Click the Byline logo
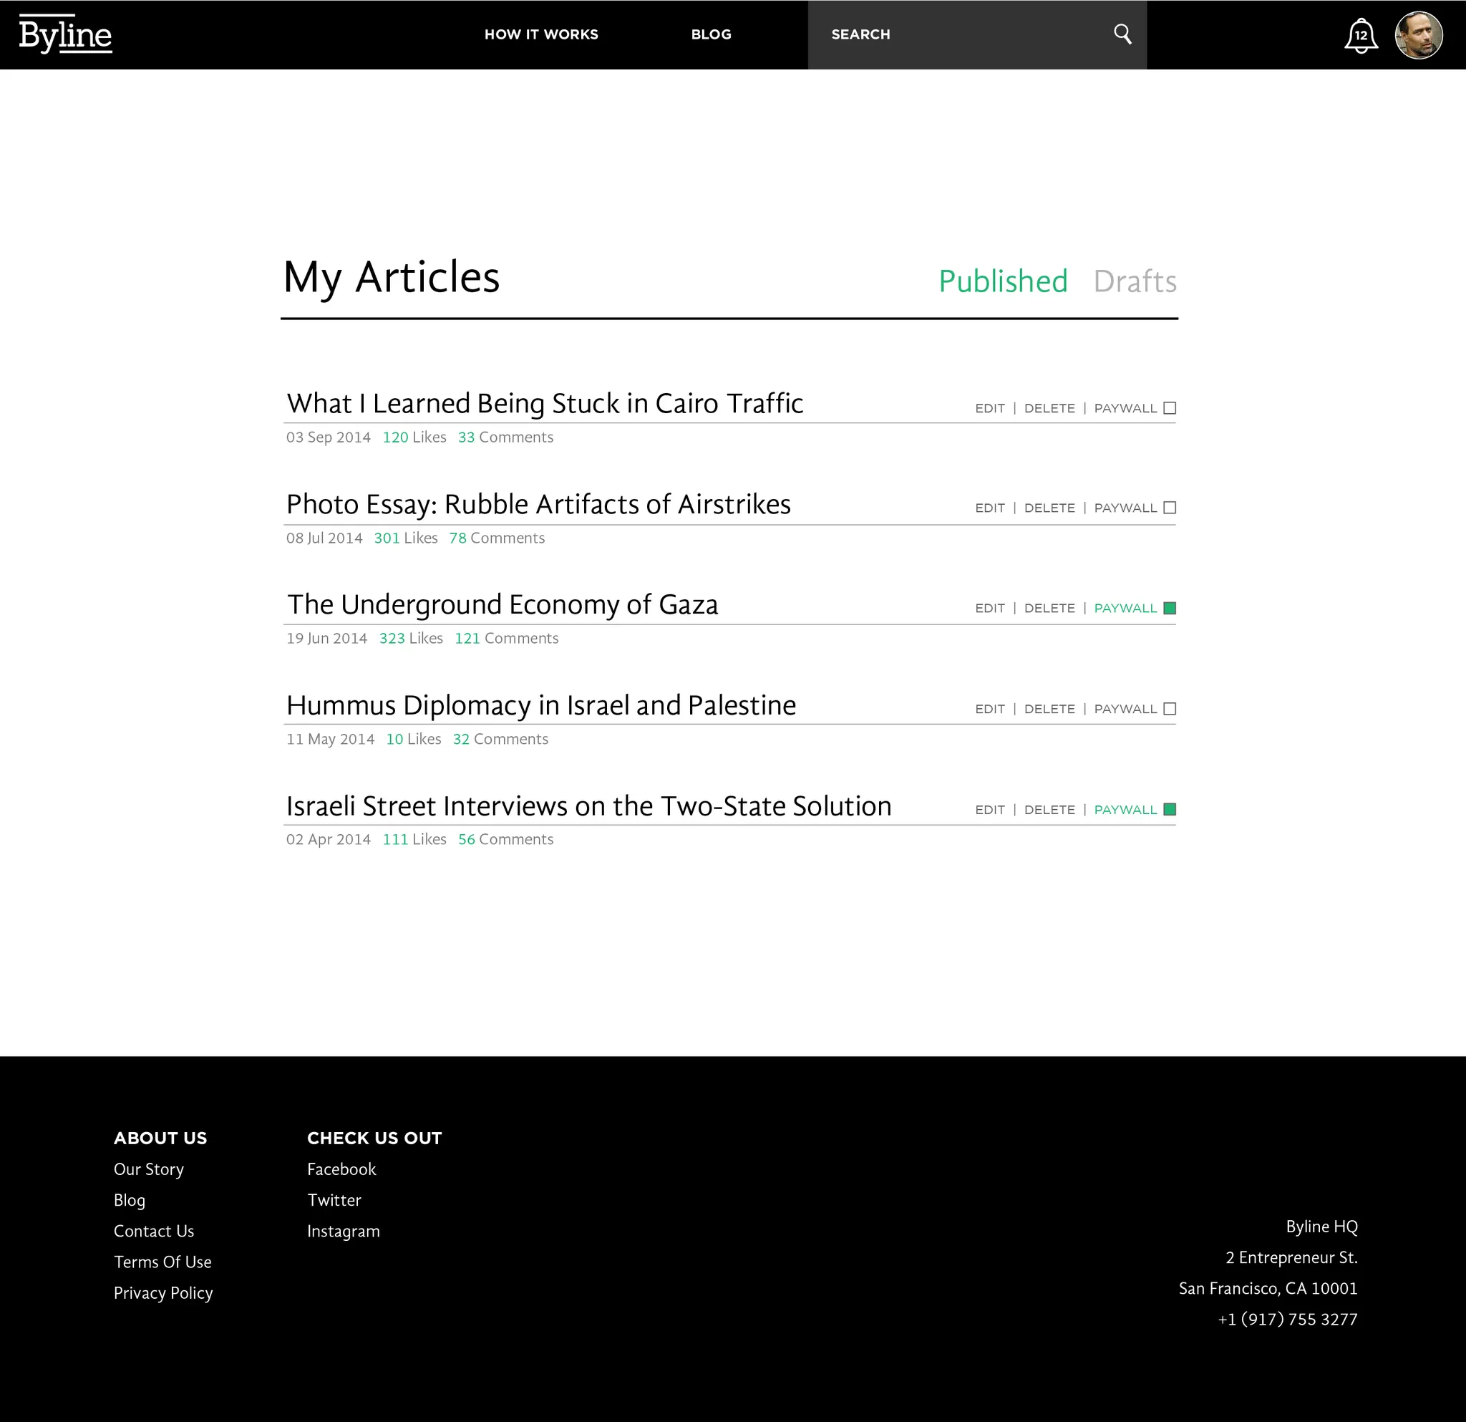The width and height of the screenshot is (1466, 1422). (65, 34)
